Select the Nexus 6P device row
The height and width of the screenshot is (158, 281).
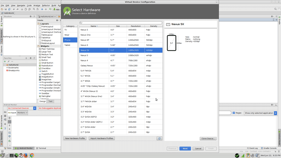click(121, 40)
